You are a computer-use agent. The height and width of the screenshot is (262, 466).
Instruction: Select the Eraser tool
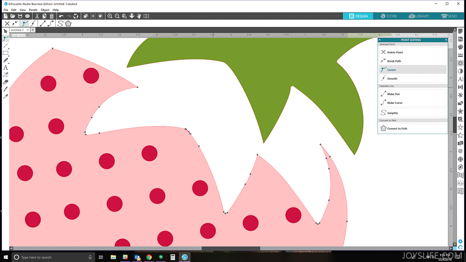(6, 82)
